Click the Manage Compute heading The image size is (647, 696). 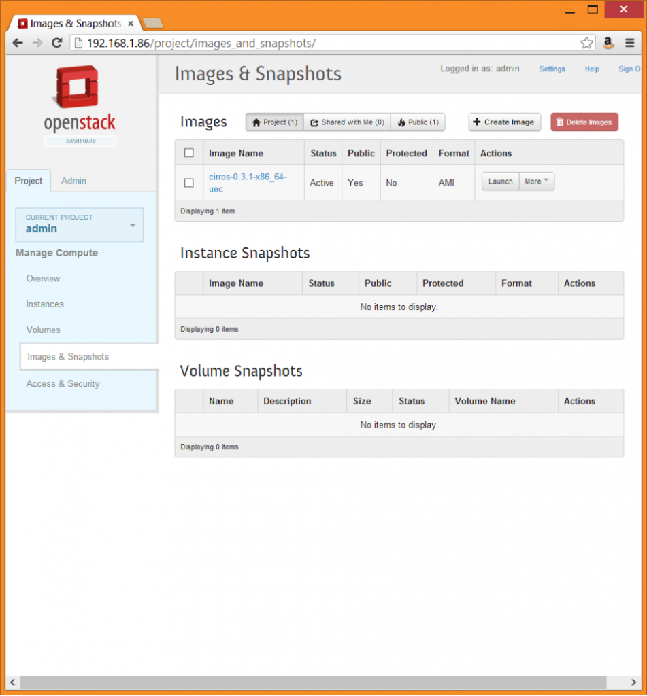pos(56,253)
